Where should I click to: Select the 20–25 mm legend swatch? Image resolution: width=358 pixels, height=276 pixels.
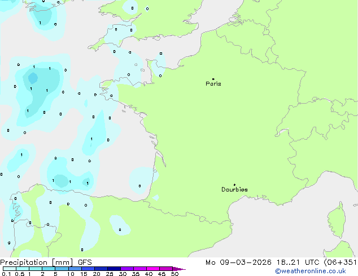[101, 269]
